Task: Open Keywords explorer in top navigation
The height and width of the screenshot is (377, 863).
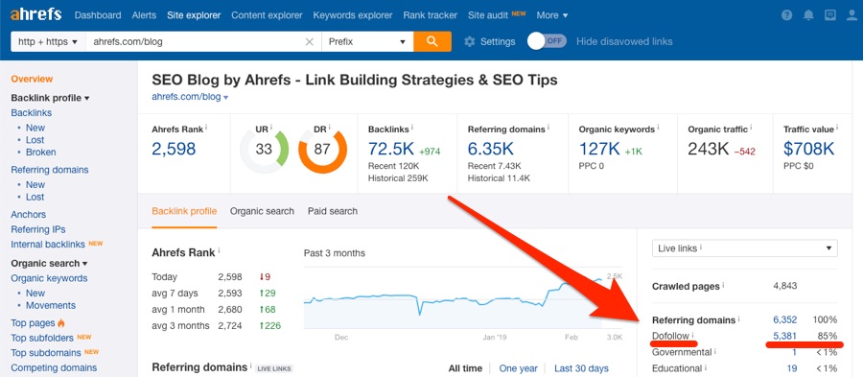Action: point(353,15)
